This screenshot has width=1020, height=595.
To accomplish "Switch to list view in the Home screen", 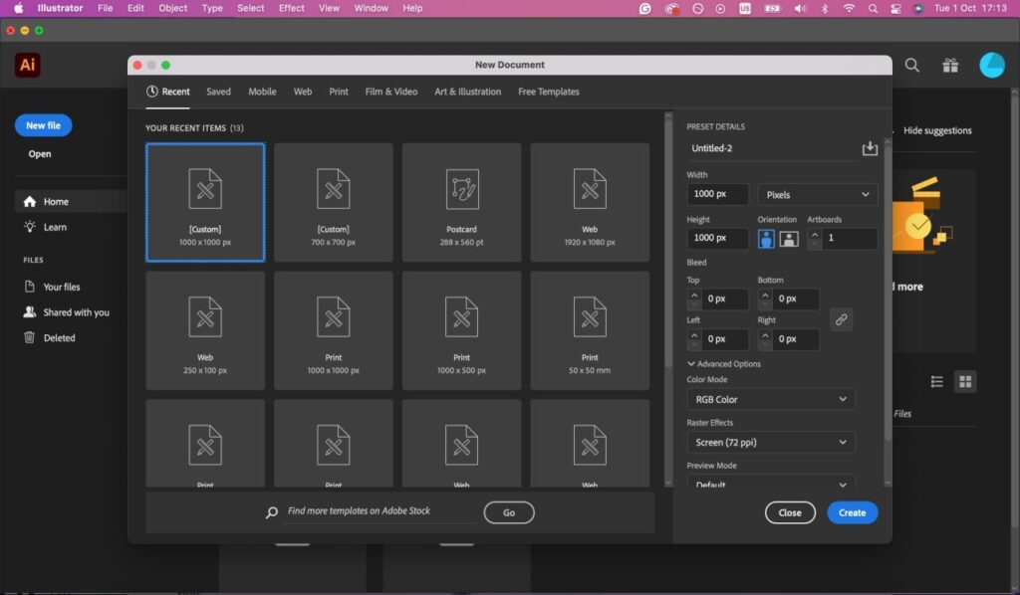I will point(936,382).
